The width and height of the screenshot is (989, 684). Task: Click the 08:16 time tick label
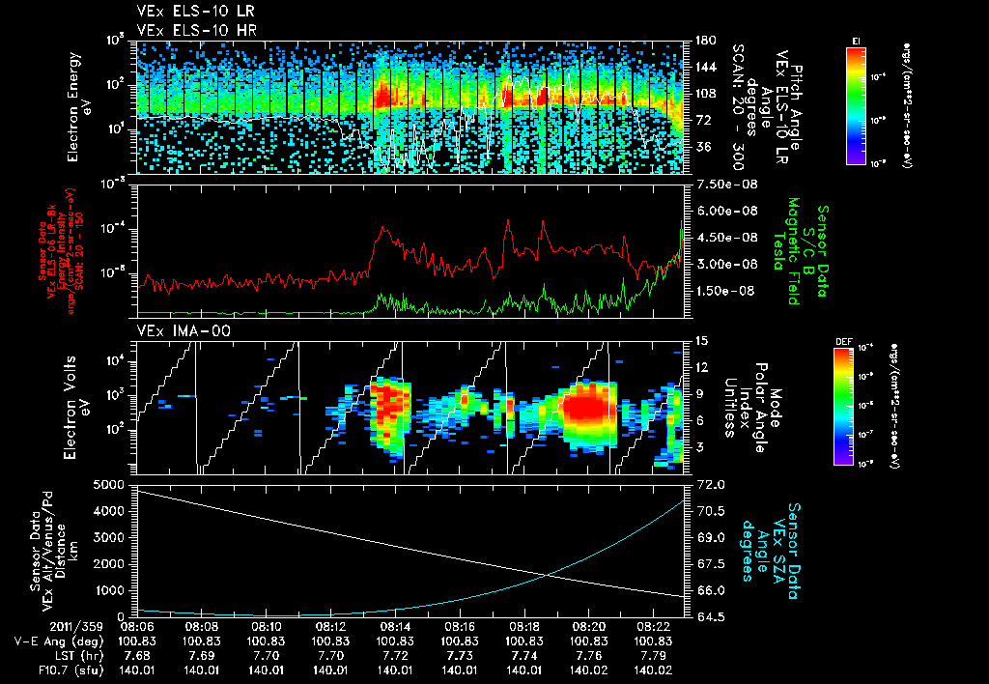coord(459,629)
